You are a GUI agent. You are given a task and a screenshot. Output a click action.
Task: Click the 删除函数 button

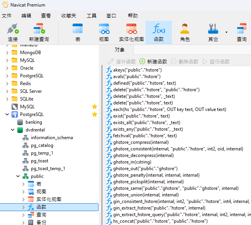pyautogui.click(x=185, y=61)
